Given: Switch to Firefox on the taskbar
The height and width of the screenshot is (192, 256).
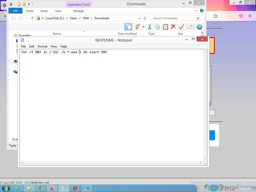Looking at the screenshot, I should click(x=52, y=188).
